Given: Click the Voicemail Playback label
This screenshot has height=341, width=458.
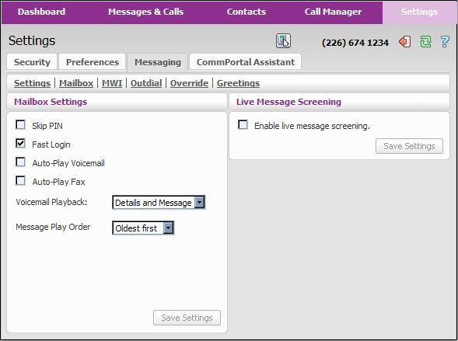Looking at the screenshot, I should point(51,202).
